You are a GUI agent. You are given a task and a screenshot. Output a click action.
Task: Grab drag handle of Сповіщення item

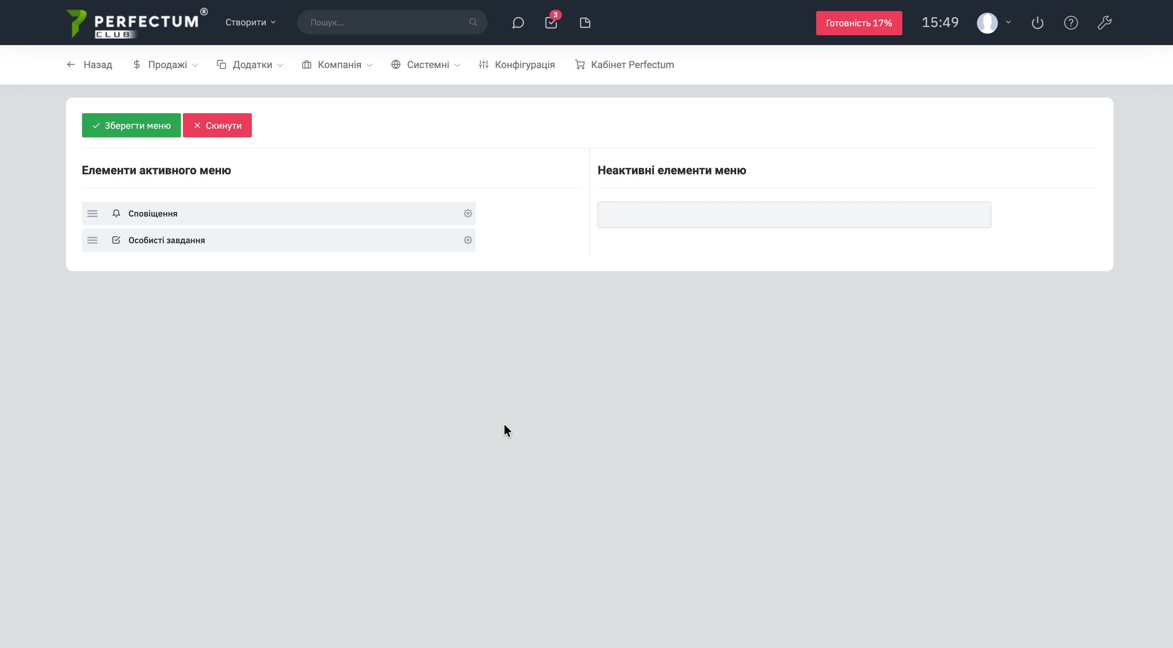(92, 214)
